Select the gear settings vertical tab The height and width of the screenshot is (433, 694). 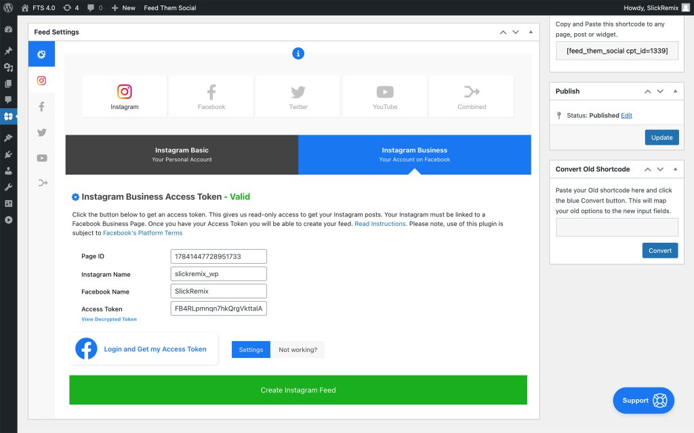click(x=41, y=54)
